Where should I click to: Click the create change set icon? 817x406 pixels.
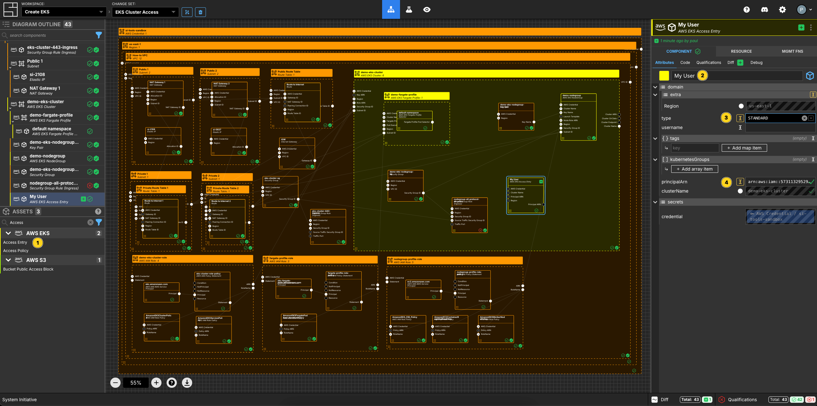(x=187, y=12)
